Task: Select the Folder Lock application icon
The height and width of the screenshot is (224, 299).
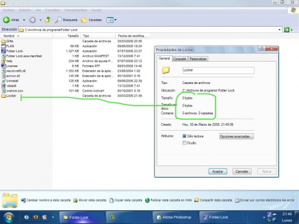Action: coord(4,51)
